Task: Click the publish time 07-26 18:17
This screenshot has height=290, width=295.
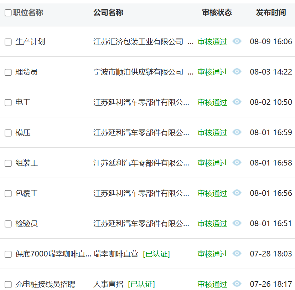Action: point(271,284)
